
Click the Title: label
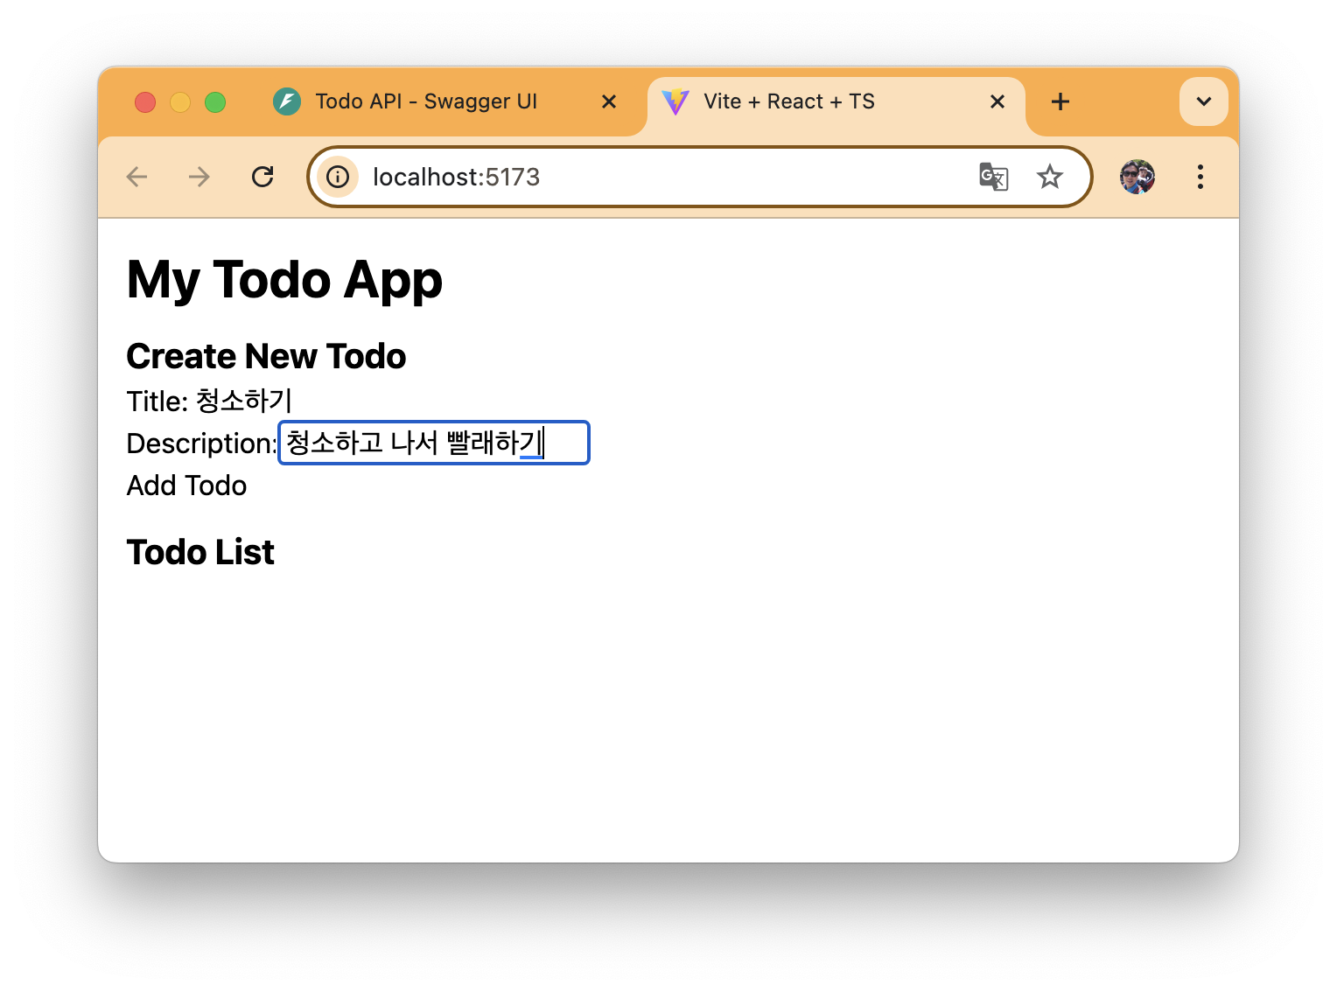[157, 402]
